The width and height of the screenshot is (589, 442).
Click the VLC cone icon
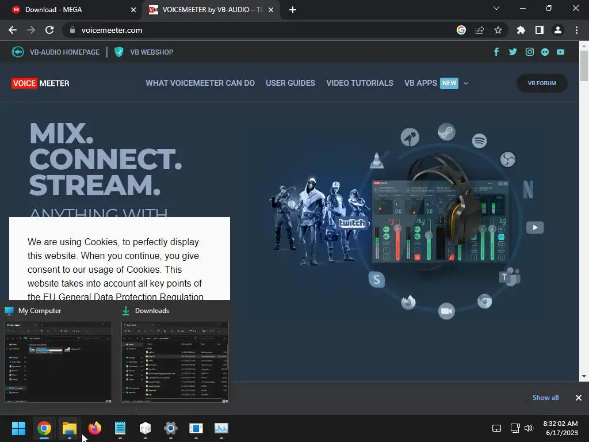pos(377,161)
